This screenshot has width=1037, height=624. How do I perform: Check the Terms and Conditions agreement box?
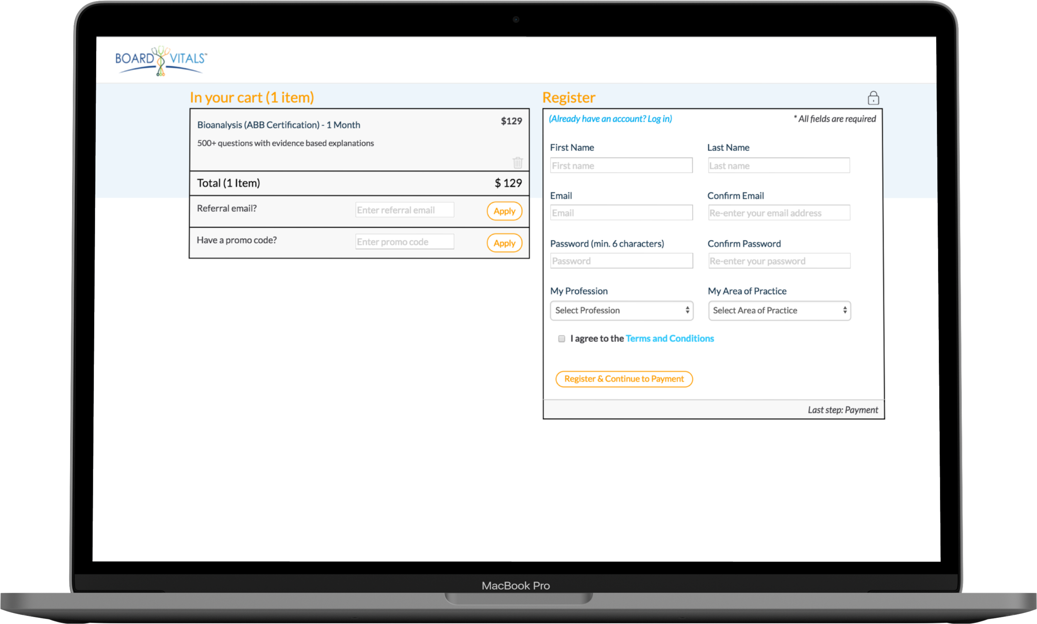[561, 339]
